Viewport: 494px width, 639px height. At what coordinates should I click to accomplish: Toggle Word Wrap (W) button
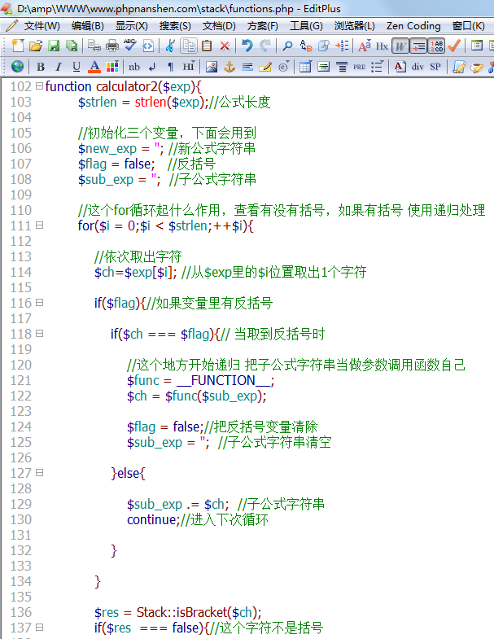[400, 46]
